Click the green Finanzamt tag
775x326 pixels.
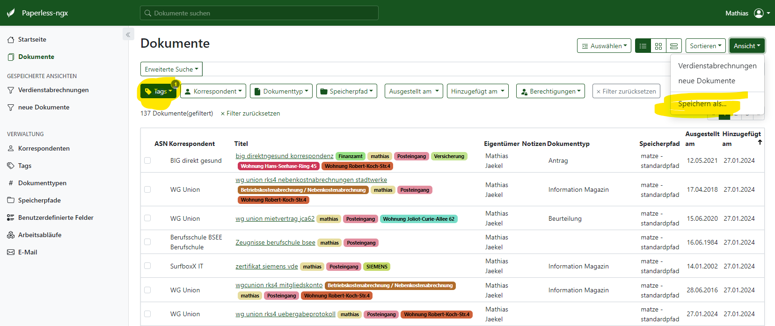pos(351,156)
